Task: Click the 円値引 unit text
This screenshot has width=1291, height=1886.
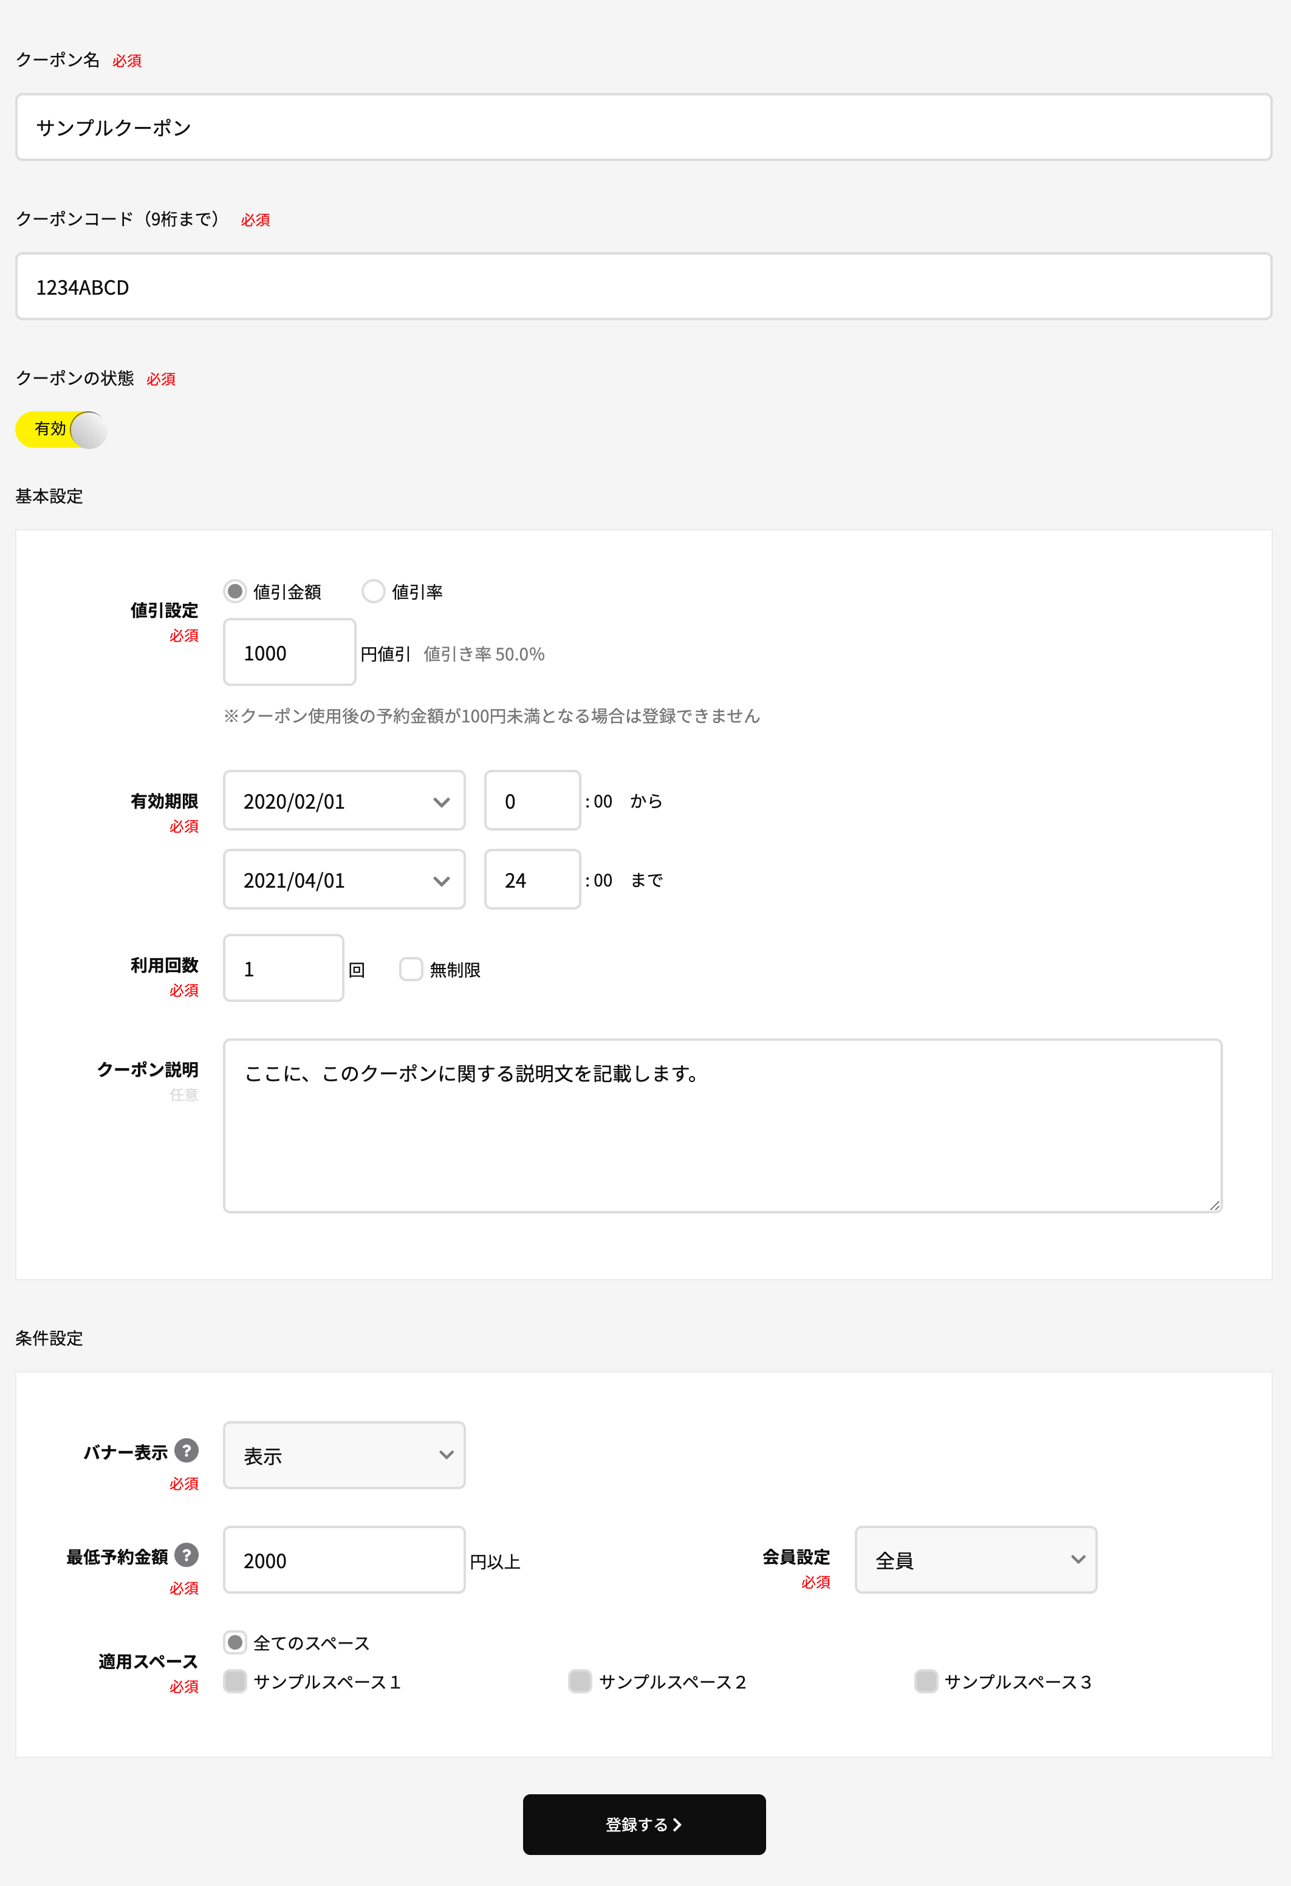Action: click(385, 654)
